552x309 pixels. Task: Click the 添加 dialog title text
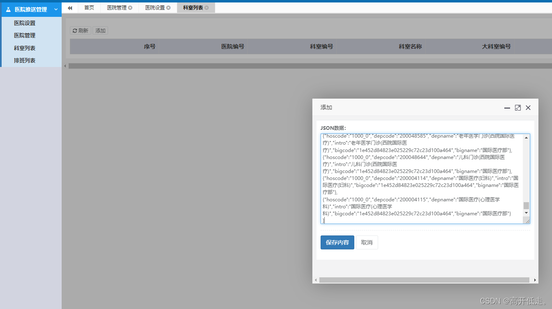[x=326, y=107]
